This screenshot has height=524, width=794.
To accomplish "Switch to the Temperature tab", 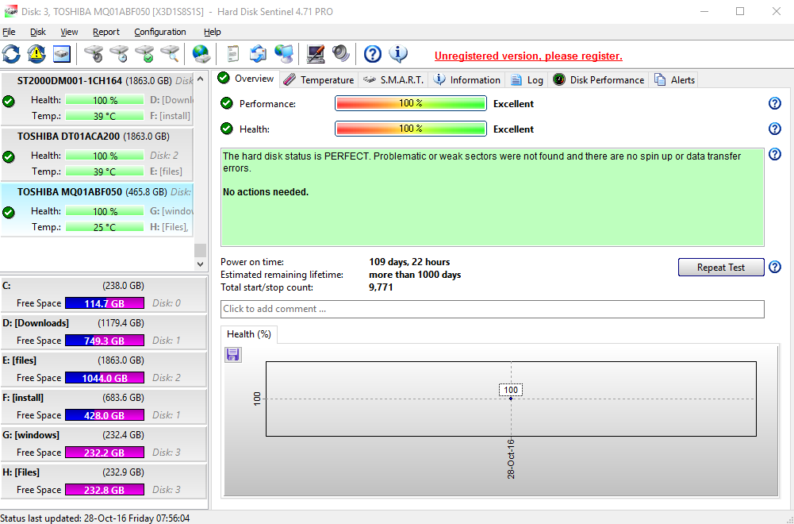I will [319, 79].
